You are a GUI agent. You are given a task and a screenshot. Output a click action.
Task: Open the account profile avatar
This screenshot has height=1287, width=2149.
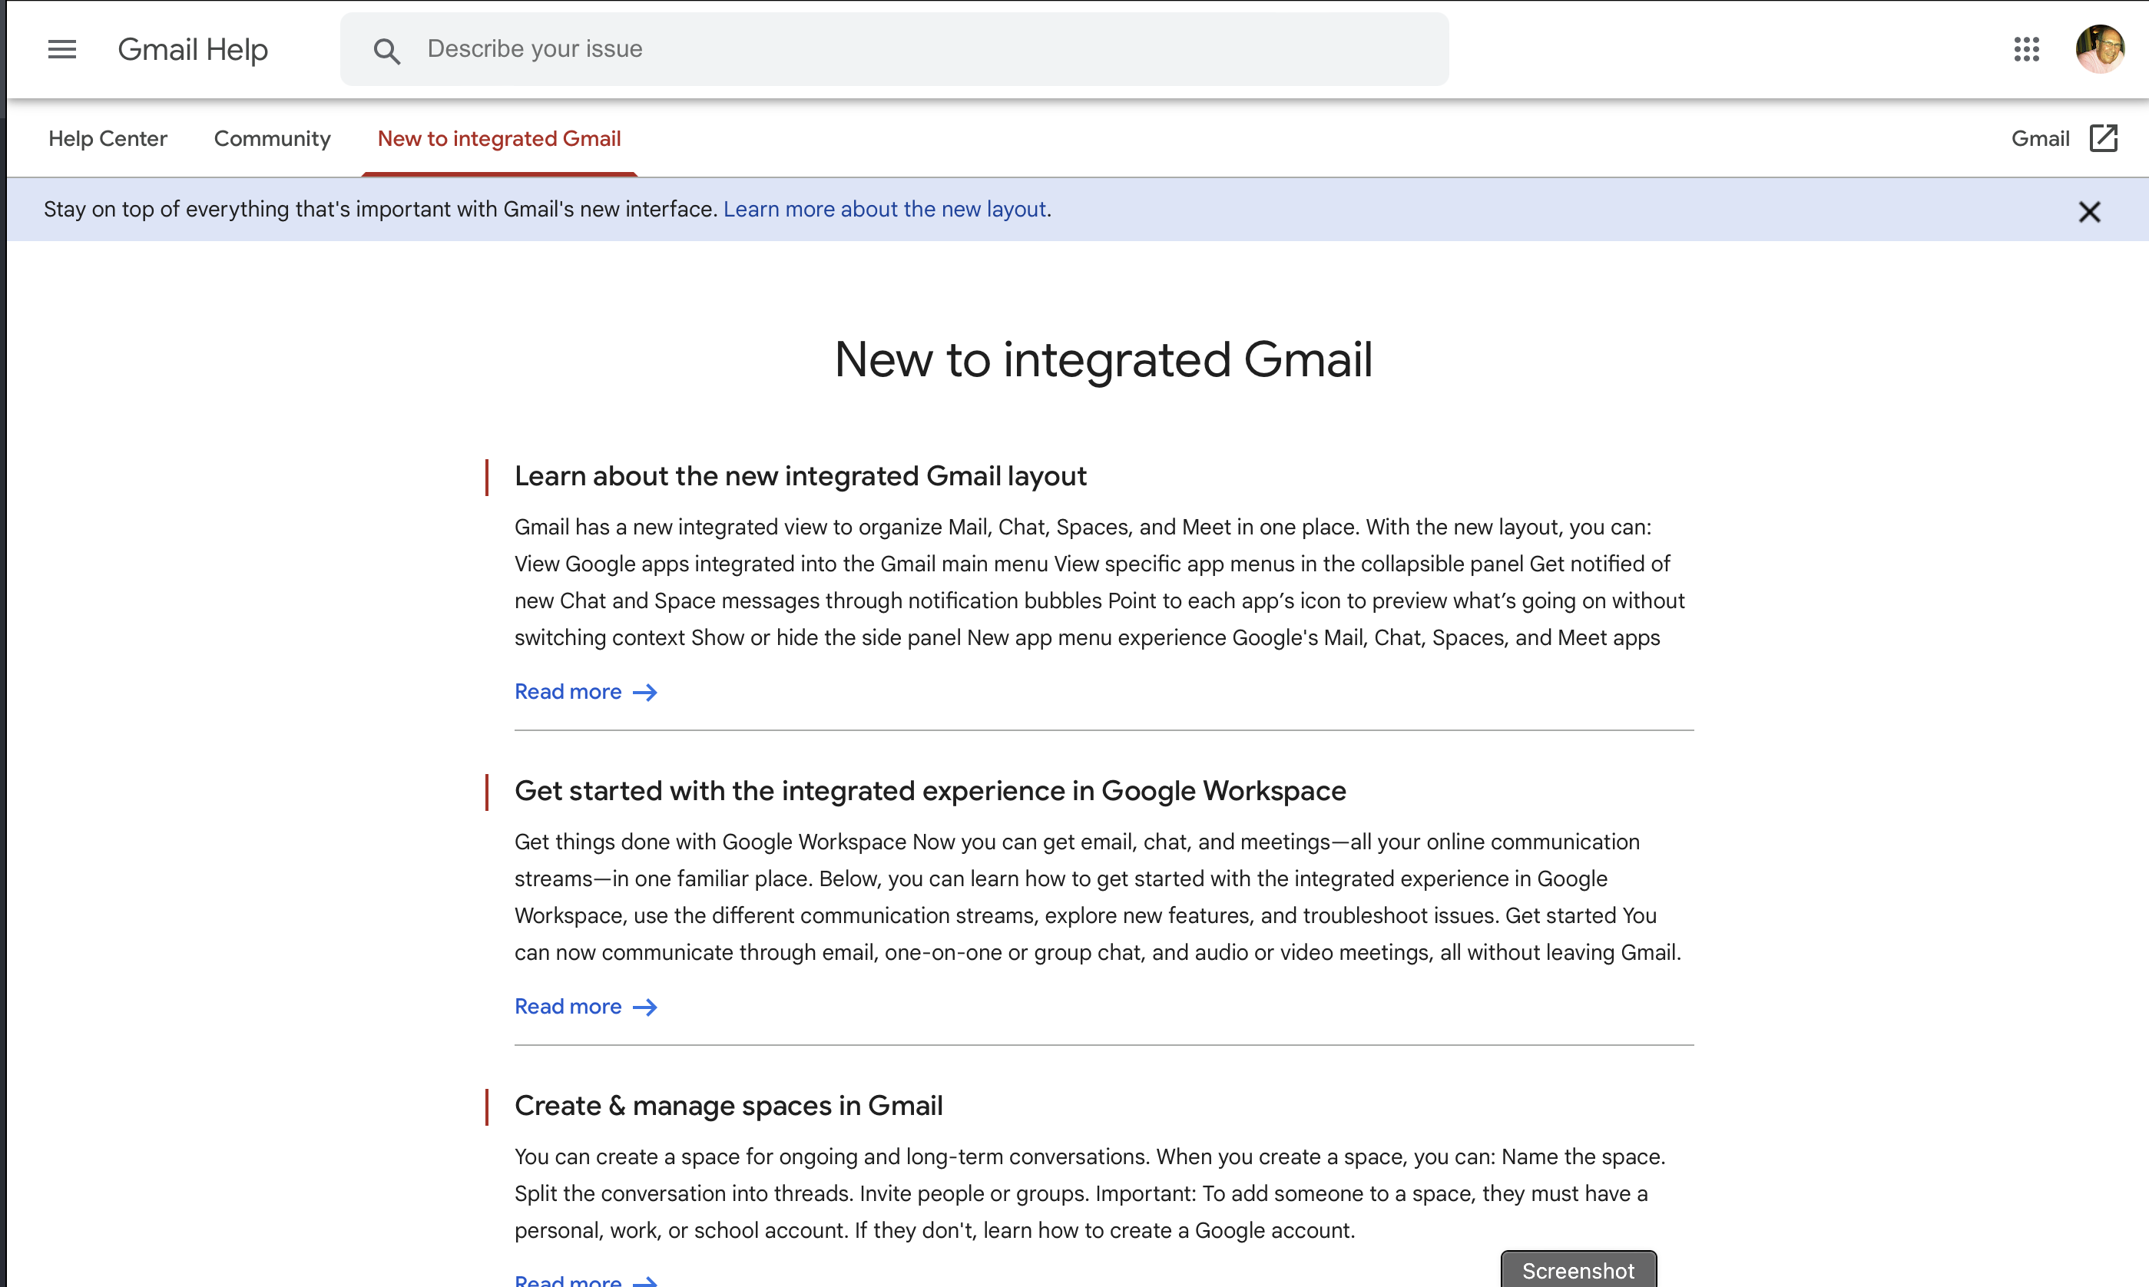2100,49
